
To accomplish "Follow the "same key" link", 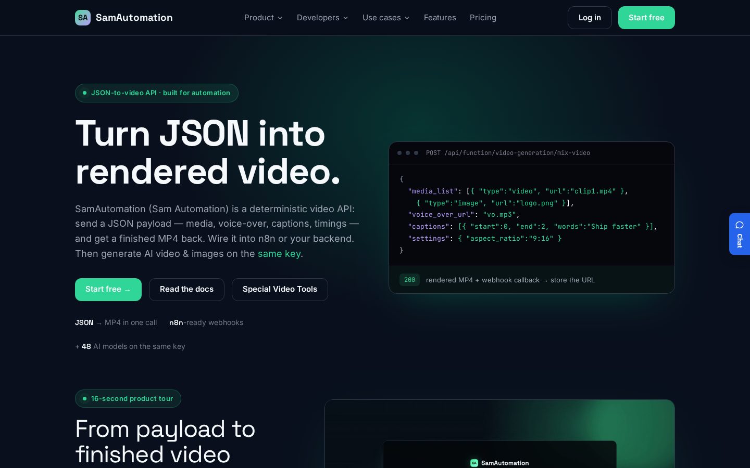I will pyautogui.click(x=279, y=254).
